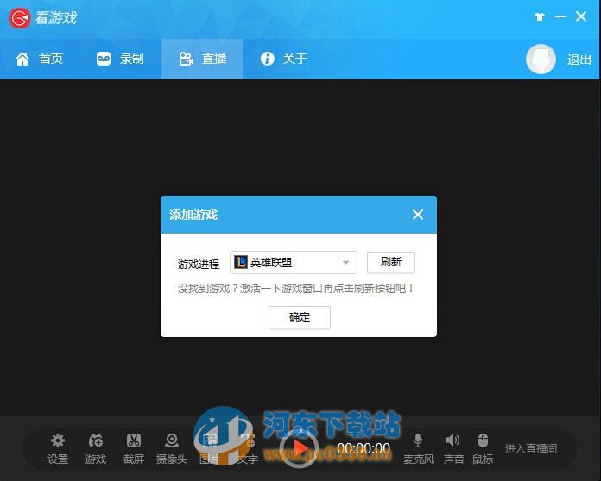Viewport: 601px width, 481px height.
Task: Minimize the 看游戏 window
Action: [x=560, y=16]
